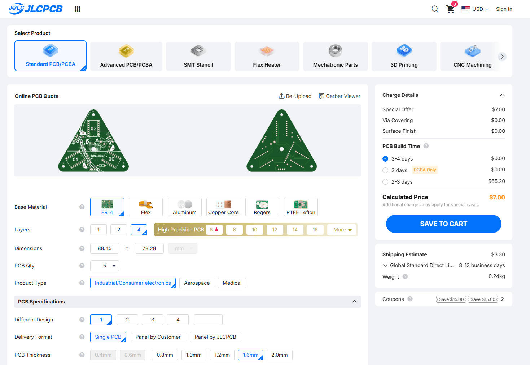Open the first Save $15.00 coupon
The height and width of the screenshot is (365, 530).
point(451,299)
